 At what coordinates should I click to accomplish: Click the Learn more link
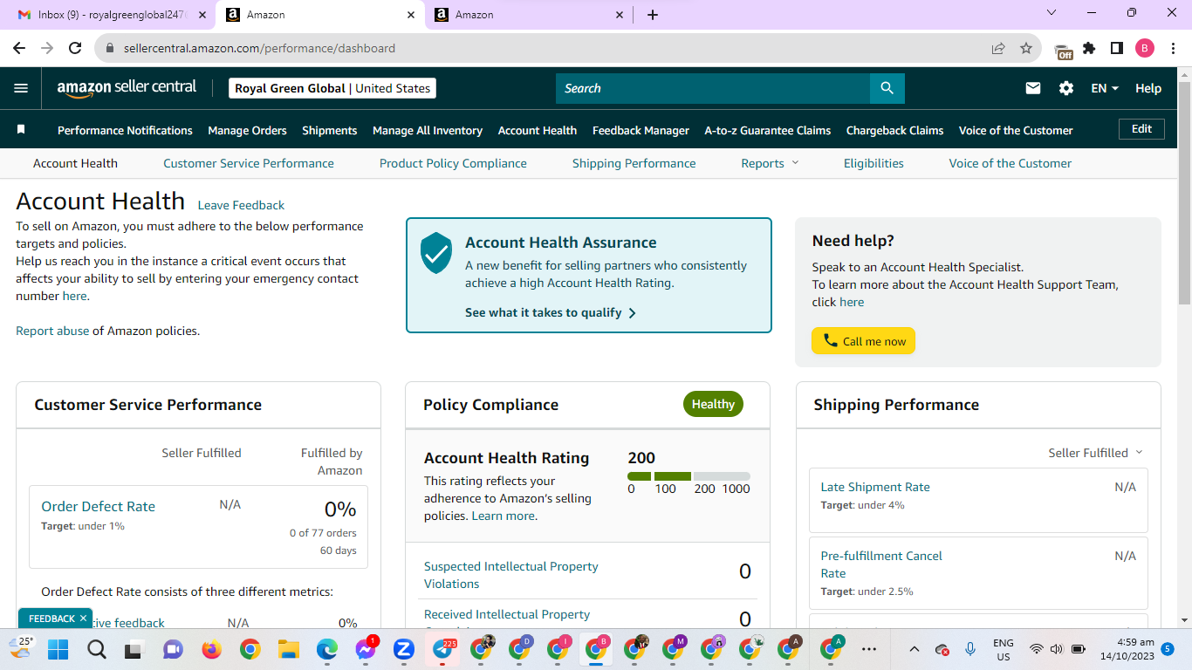(x=503, y=516)
